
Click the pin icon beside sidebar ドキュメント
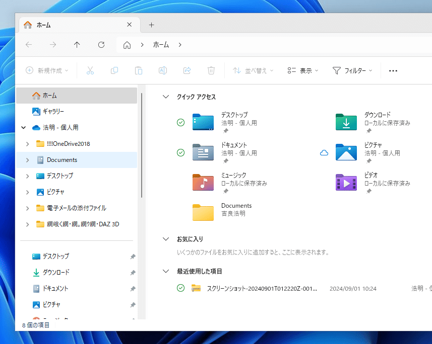pyautogui.click(x=133, y=289)
